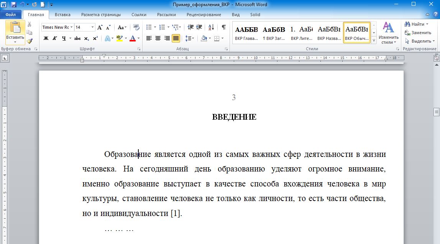Screen dimensions: 440x244
Task: Click the Clear Formatting eraser icon
Action: [136, 27]
